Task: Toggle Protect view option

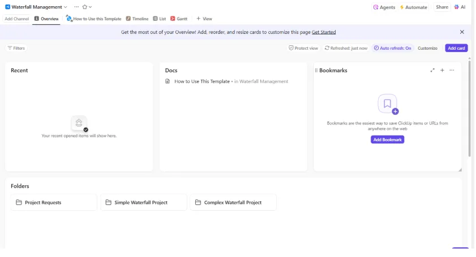Action: pyautogui.click(x=303, y=48)
